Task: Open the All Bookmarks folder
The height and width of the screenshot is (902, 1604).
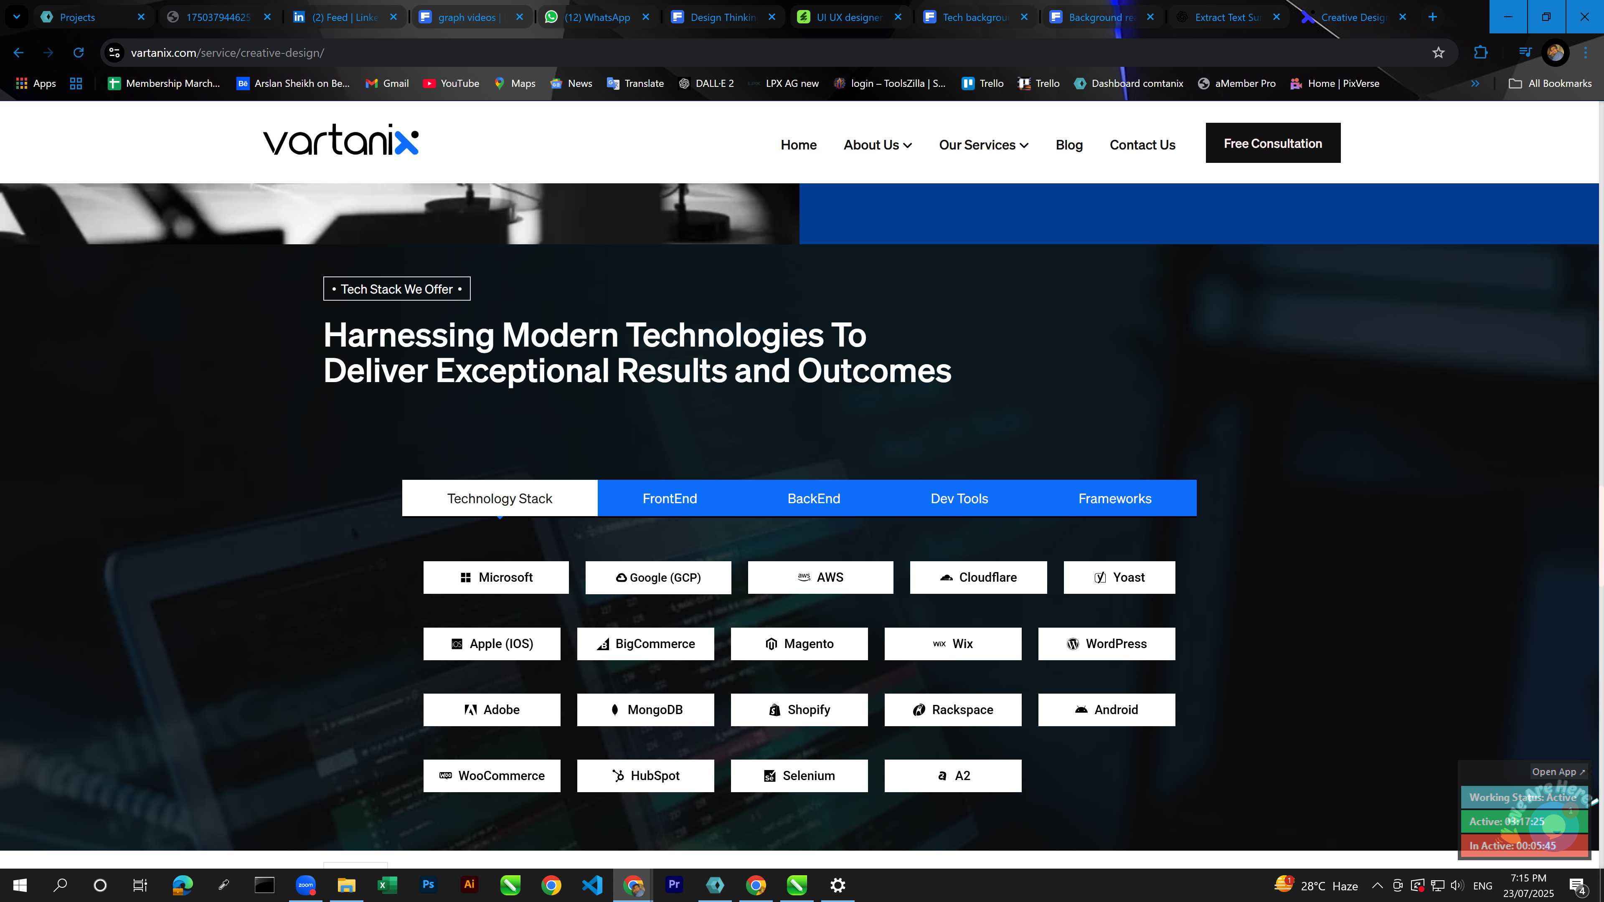Action: tap(1551, 84)
